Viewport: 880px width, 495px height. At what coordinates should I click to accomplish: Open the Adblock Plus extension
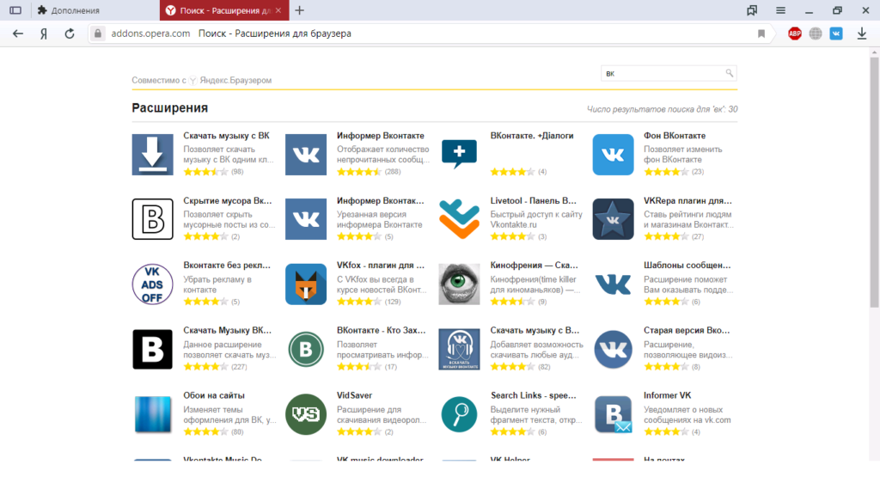[x=795, y=34]
